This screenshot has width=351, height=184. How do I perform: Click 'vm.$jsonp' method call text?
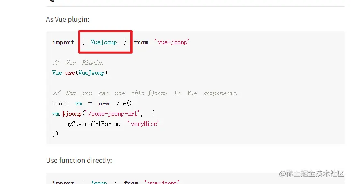point(67,114)
